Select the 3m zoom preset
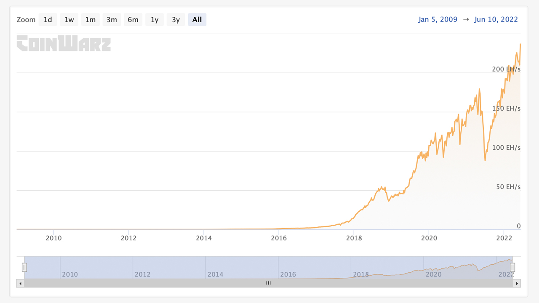The width and height of the screenshot is (539, 303). tap(112, 19)
